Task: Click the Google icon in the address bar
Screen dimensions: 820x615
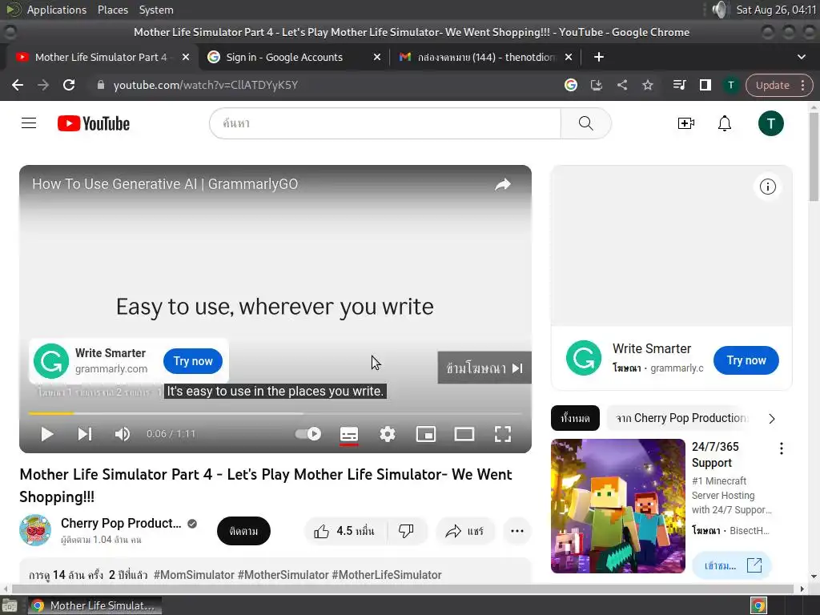Action: pyautogui.click(x=570, y=85)
